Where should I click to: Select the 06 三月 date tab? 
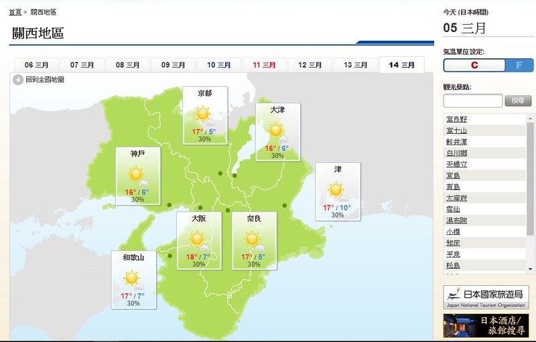click(37, 65)
